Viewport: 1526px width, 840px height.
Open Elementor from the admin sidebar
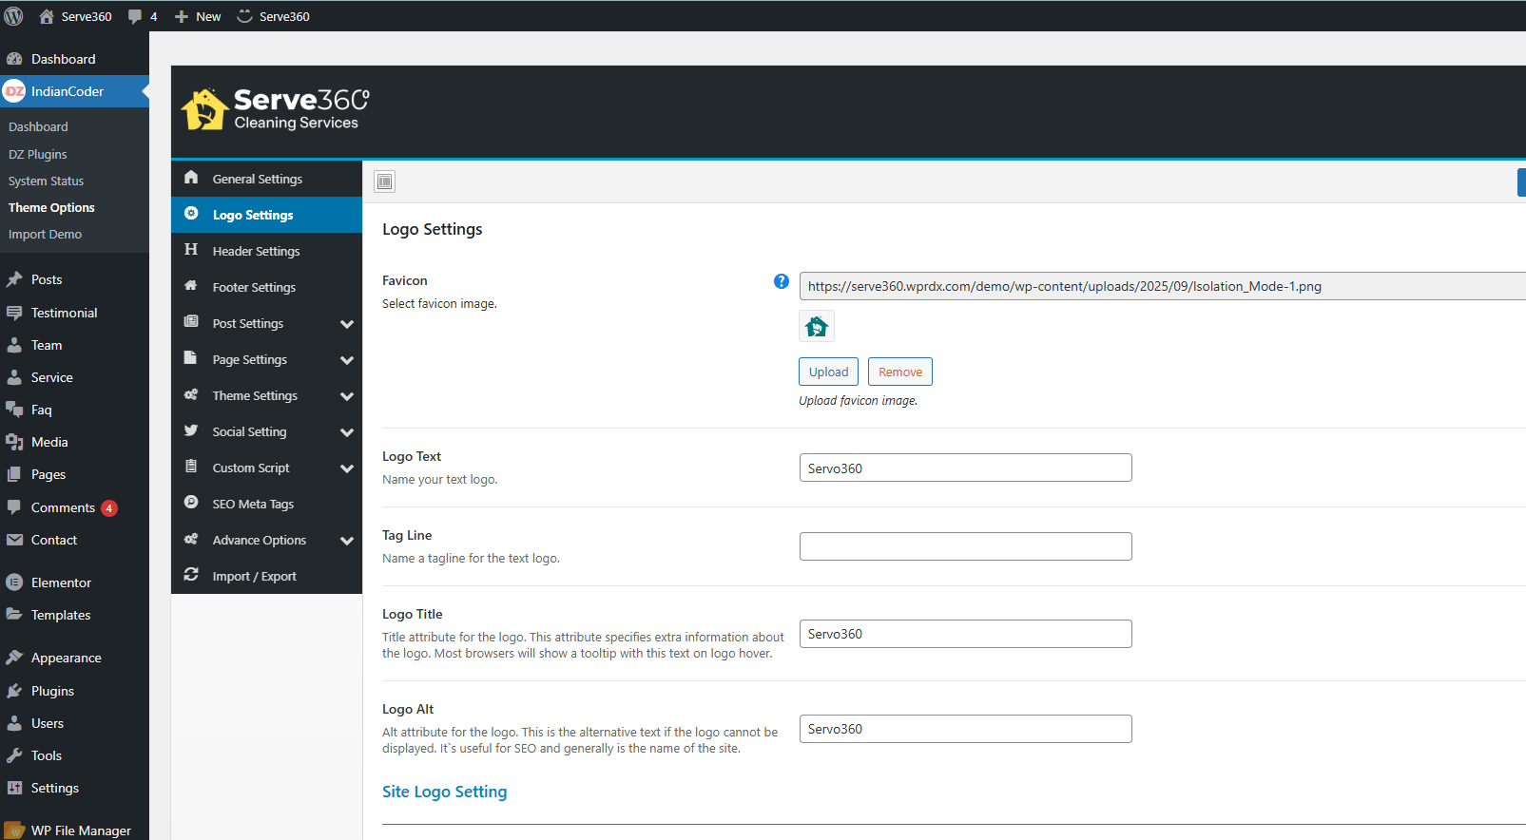click(x=61, y=582)
